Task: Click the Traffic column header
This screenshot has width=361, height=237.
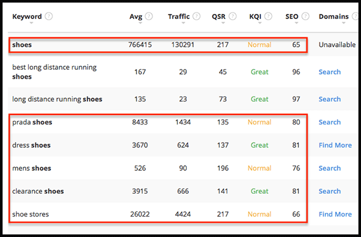Action: (179, 17)
